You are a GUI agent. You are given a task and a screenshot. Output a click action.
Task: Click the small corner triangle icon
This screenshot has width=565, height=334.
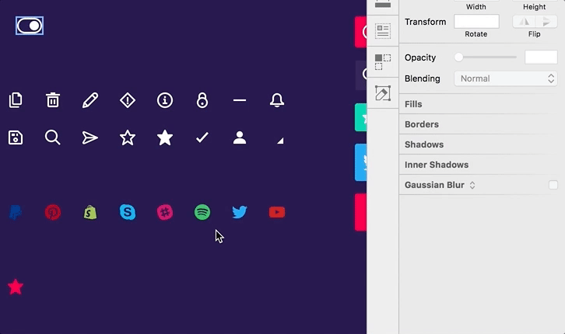[280, 141]
